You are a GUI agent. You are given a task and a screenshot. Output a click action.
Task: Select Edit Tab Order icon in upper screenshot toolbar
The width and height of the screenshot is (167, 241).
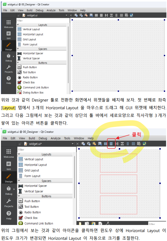click(91, 15)
